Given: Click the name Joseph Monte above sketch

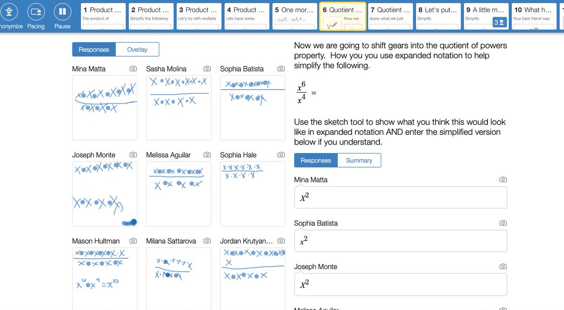Looking at the screenshot, I should (94, 155).
